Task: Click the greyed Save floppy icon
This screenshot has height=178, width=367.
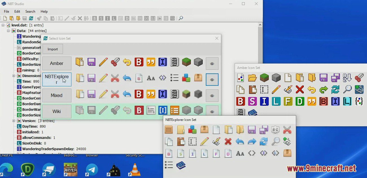Action: click(x=25, y=18)
